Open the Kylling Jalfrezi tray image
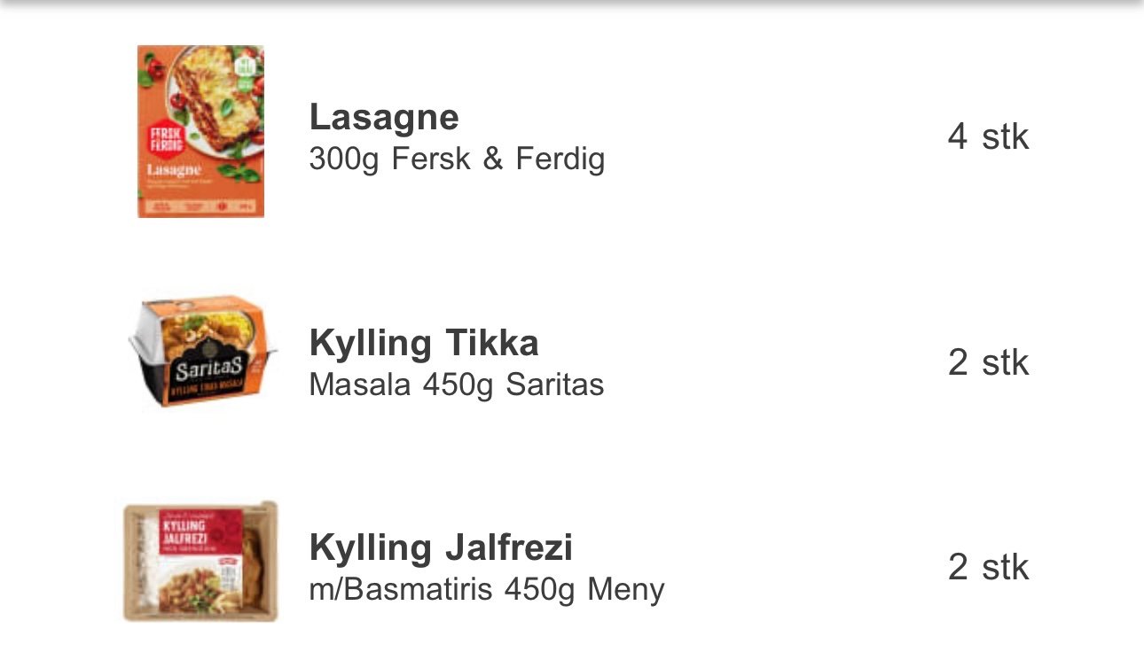 (200, 562)
